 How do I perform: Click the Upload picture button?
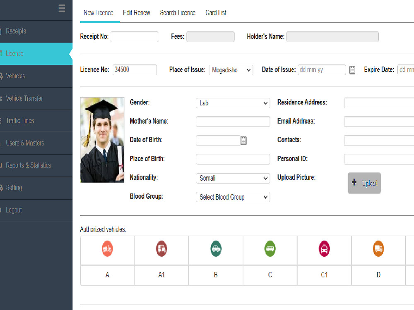click(364, 183)
